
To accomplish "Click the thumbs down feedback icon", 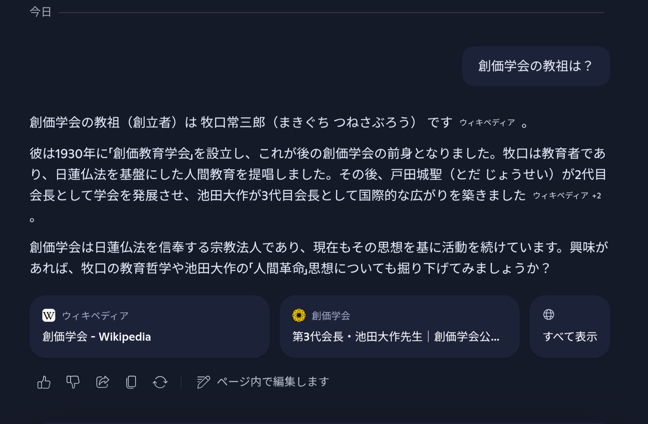I will point(73,382).
